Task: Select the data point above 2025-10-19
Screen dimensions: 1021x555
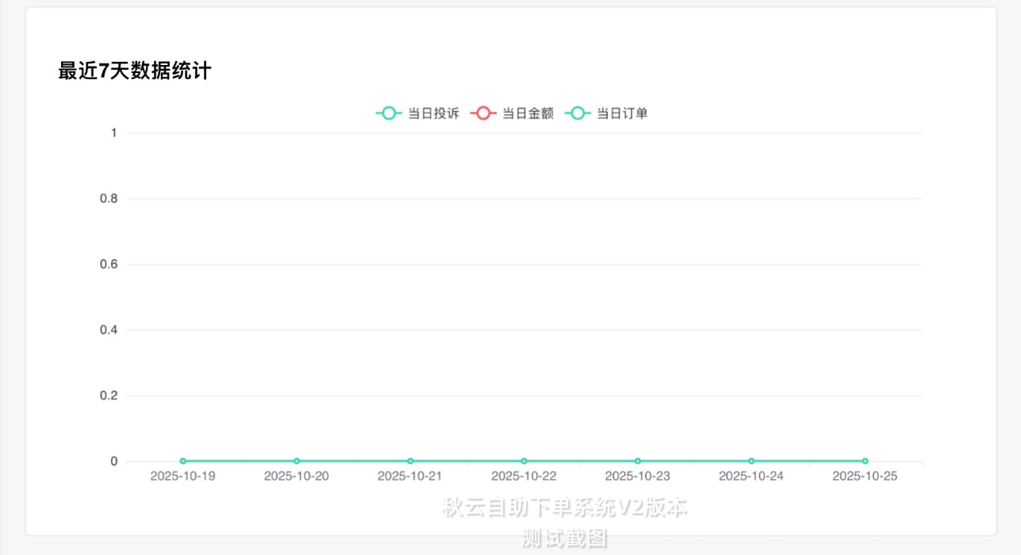Action: pyautogui.click(x=182, y=460)
